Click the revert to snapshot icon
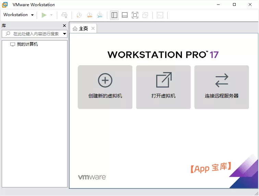Viewport: 259px width, 196px height. pyautogui.click(x=89, y=15)
